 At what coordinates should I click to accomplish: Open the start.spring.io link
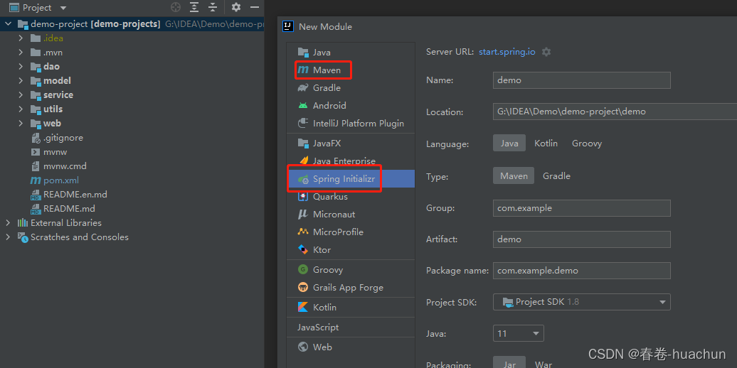click(x=507, y=52)
